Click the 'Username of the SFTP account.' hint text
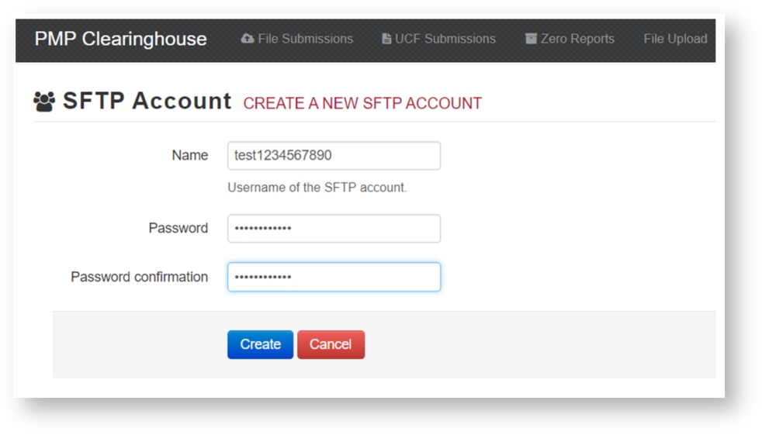 (317, 188)
